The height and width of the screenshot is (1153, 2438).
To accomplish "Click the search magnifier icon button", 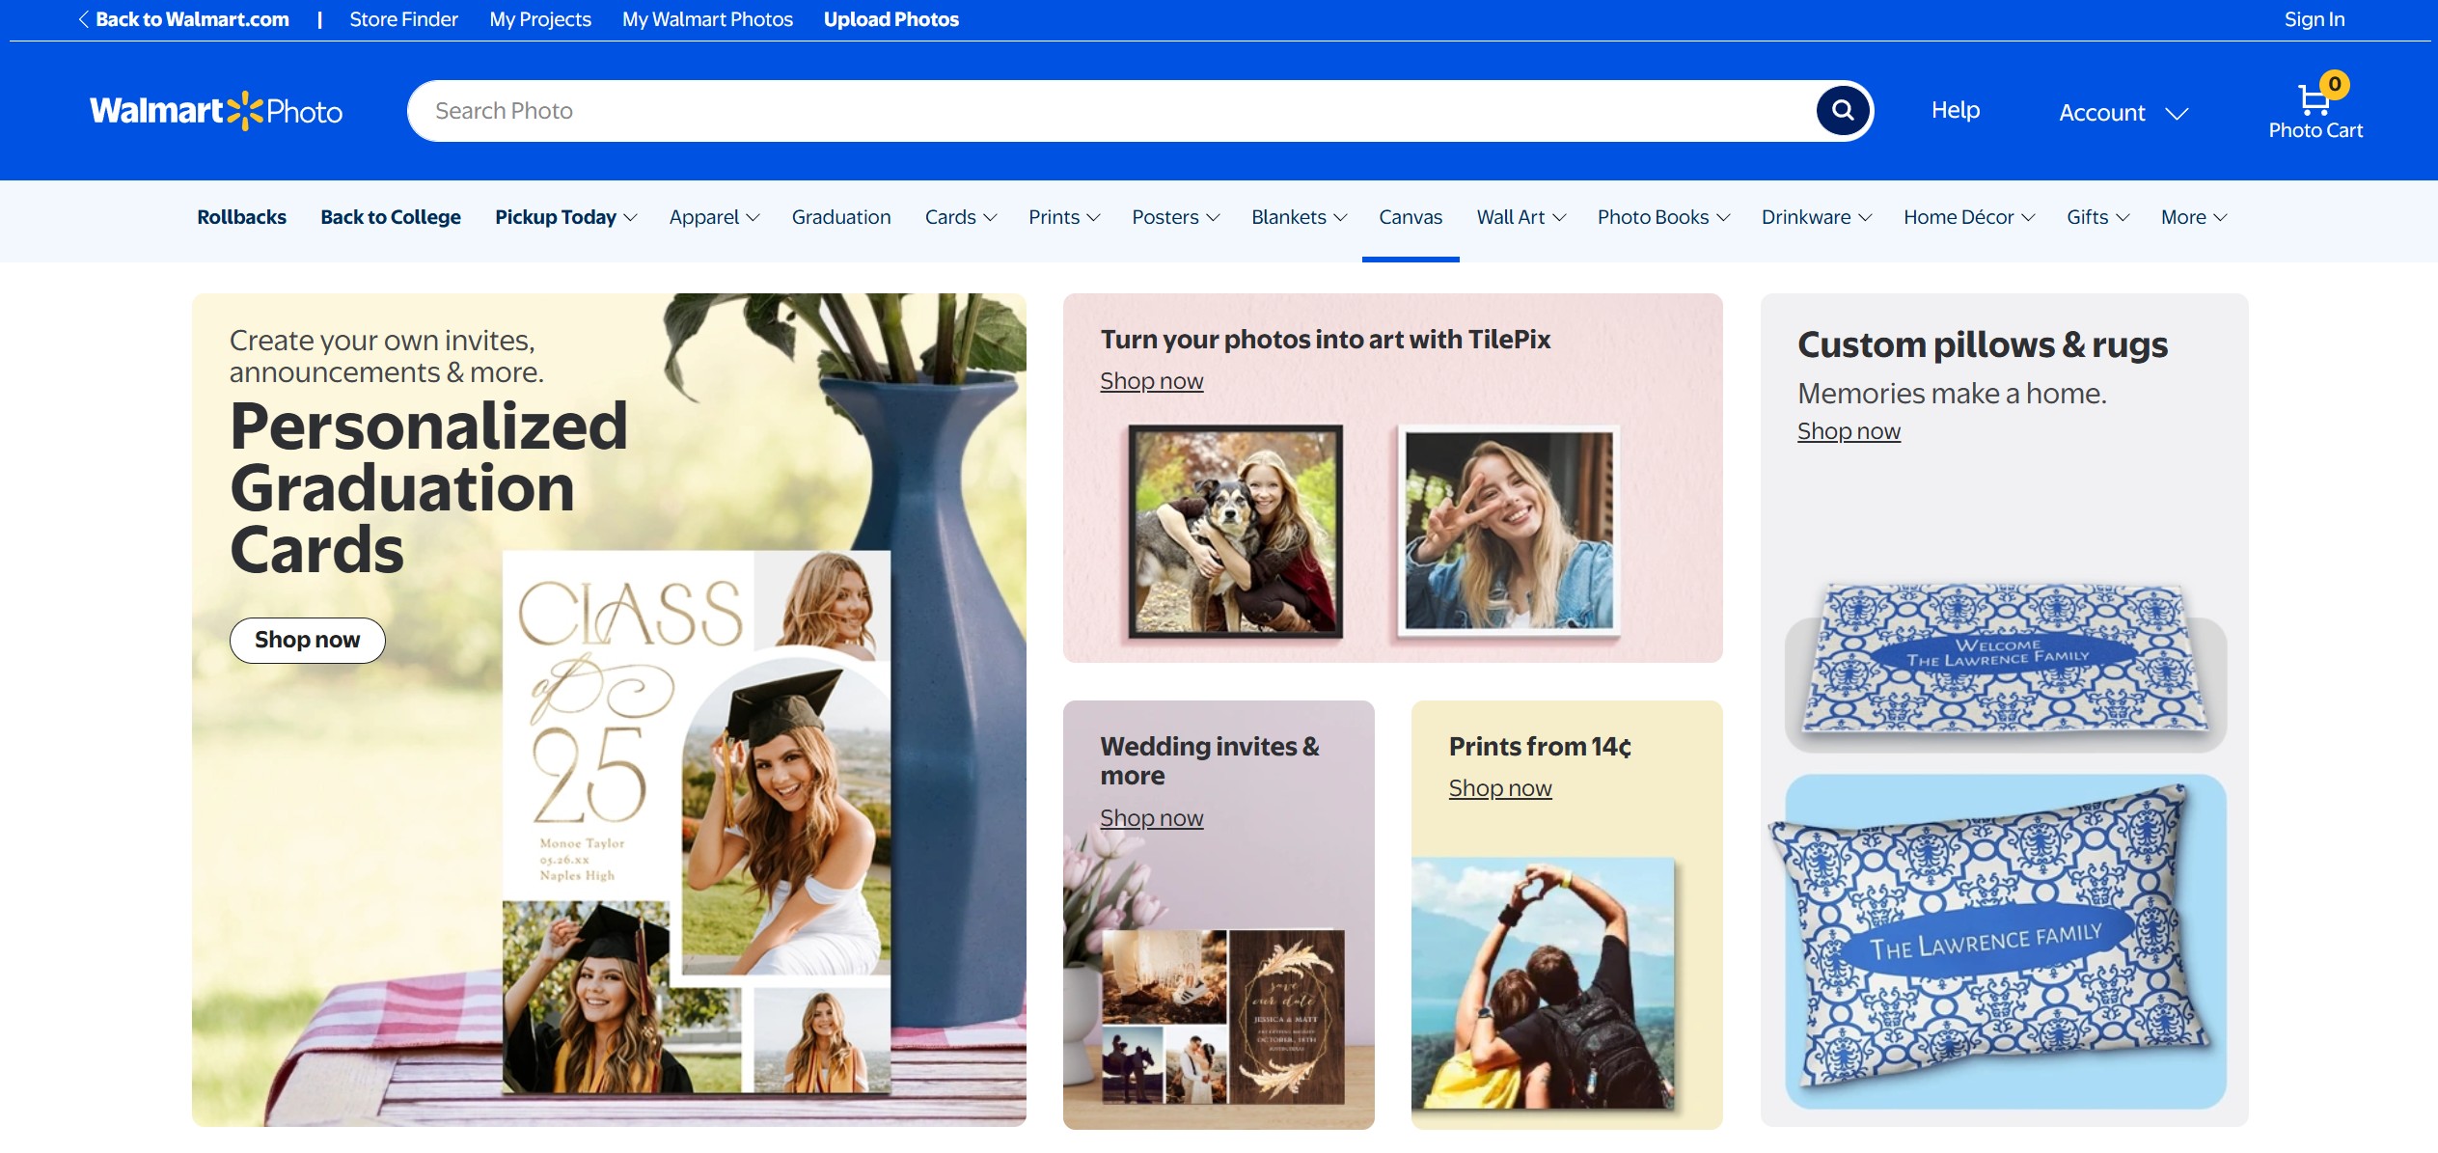I will [x=1842, y=110].
